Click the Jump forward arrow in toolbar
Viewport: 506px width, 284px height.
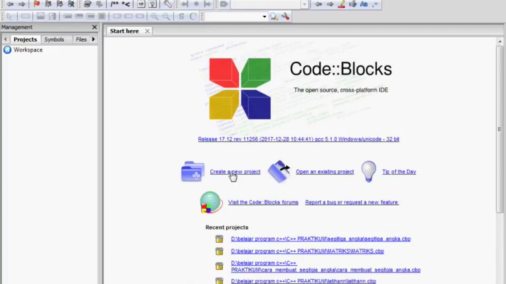(x=22, y=4)
